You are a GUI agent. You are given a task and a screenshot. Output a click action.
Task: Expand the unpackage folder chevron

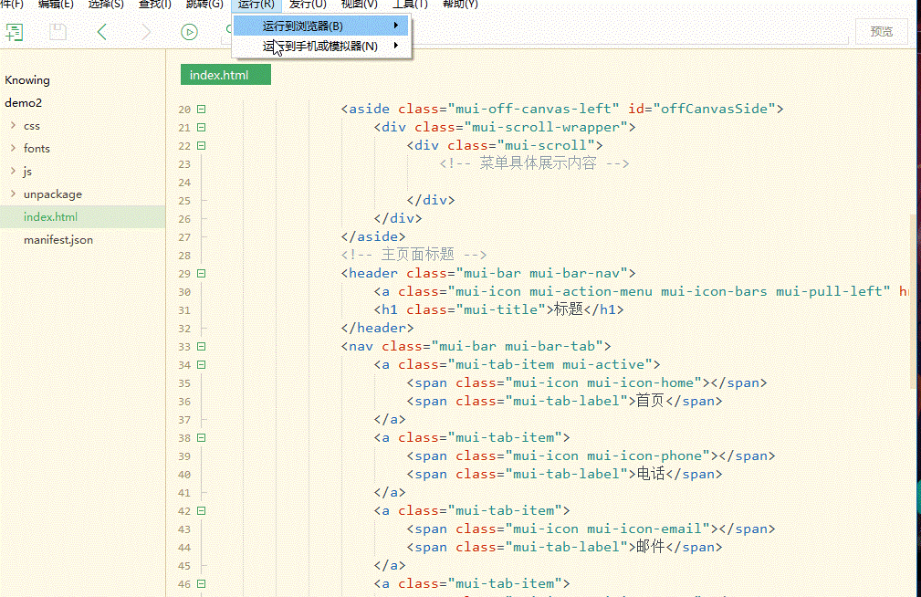(x=13, y=194)
